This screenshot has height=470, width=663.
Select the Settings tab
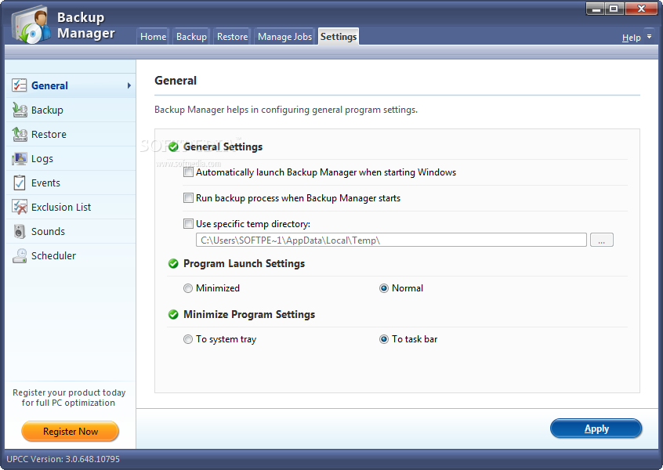339,37
